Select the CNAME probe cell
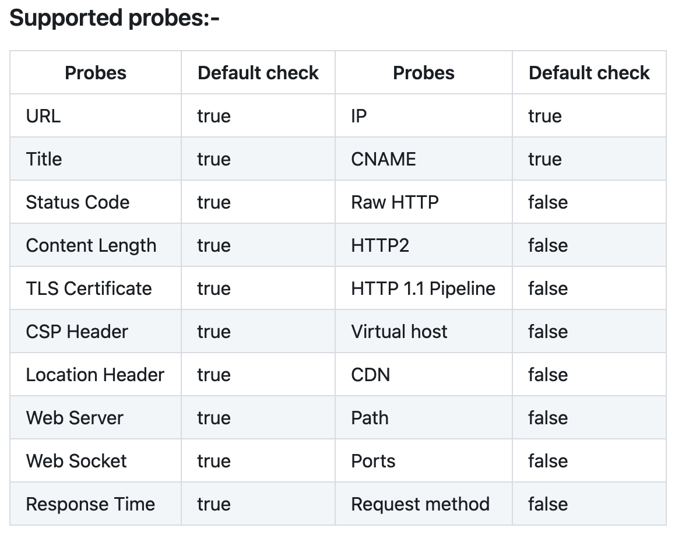This screenshot has width=682, height=542. pyautogui.click(x=424, y=159)
